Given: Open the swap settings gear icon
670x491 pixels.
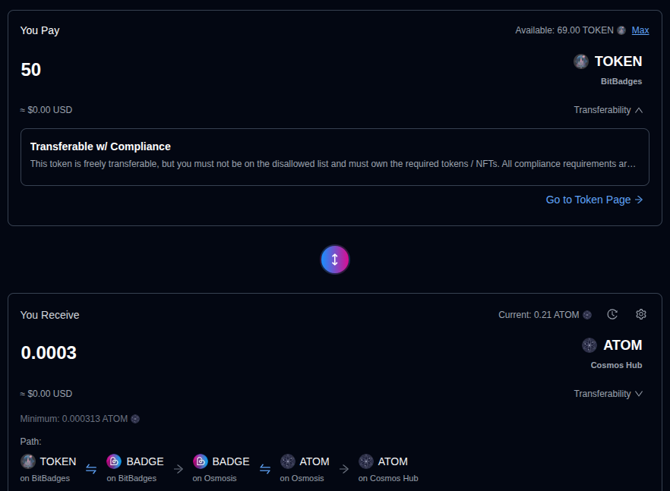Looking at the screenshot, I should (x=640, y=314).
